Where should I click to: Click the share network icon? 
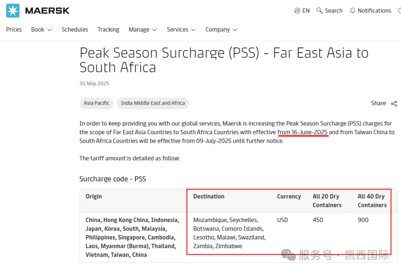394,103
